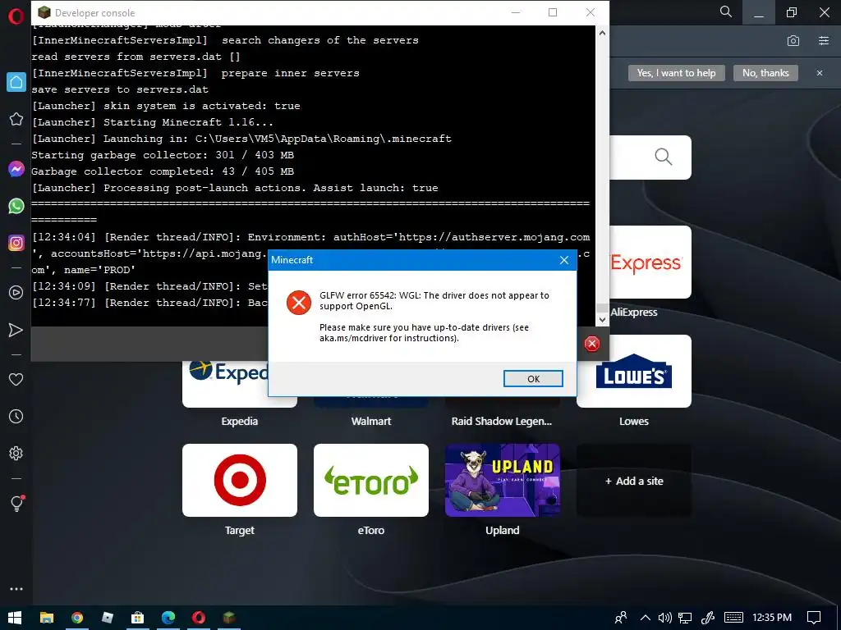Open Opera menu logo in sidebar

16,16
